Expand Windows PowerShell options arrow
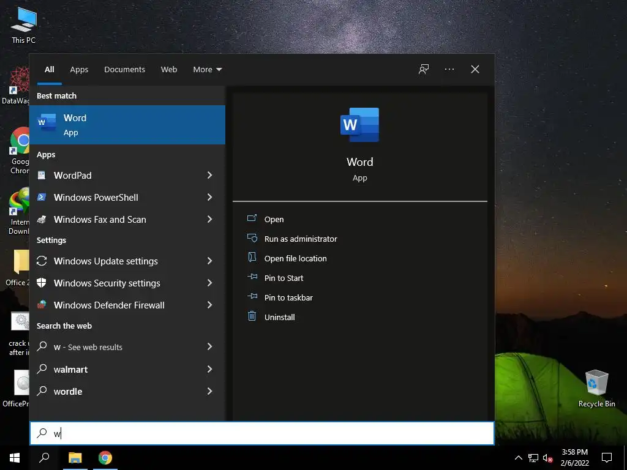This screenshot has height=470, width=627. click(x=209, y=197)
